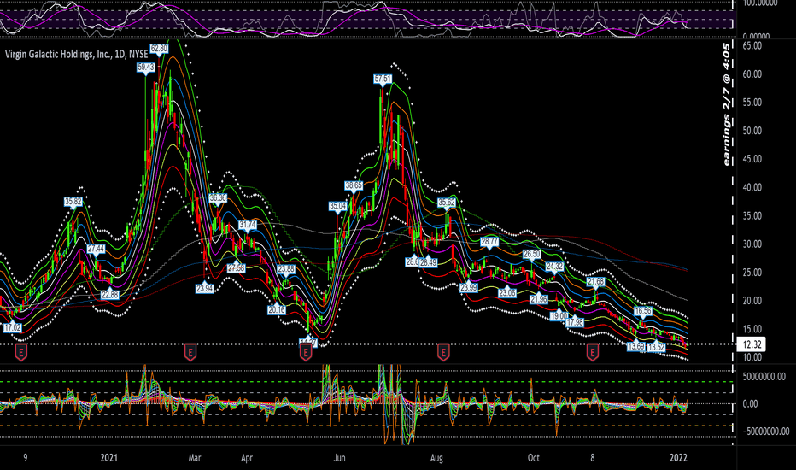Click the 27.58 price label
Image resolution: width=796 pixels, height=470 pixels.
(236, 267)
